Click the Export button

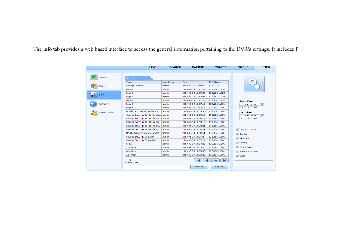(x=219, y=167)
